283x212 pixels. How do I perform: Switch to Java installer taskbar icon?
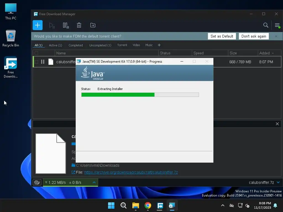(x=172, y=205)
